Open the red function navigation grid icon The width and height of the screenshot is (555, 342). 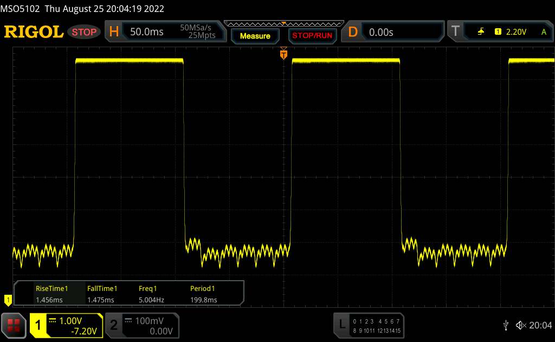[14, 325]
